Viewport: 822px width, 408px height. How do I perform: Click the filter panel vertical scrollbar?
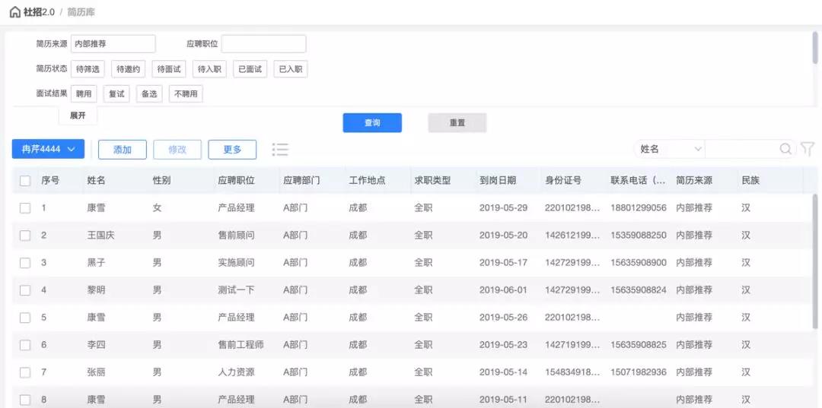tap(814, 48)
